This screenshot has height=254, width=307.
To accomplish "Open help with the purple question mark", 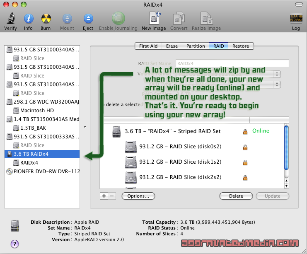I will pyautogui.click(x=15, y=244).
